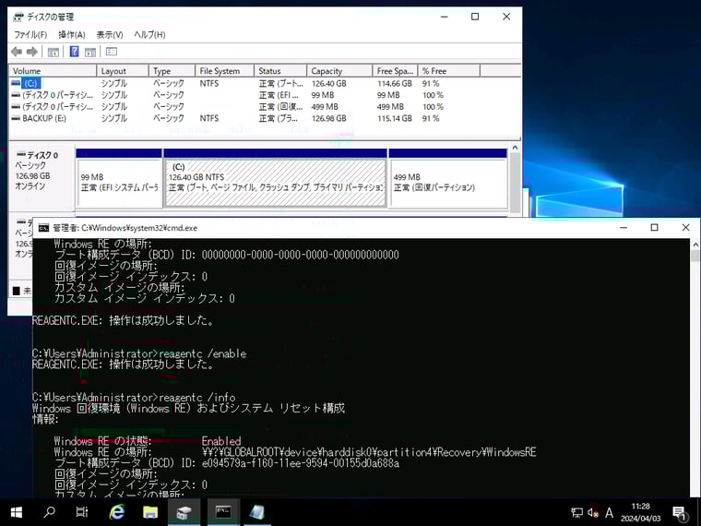Minimize the Disk Management window

444,17
